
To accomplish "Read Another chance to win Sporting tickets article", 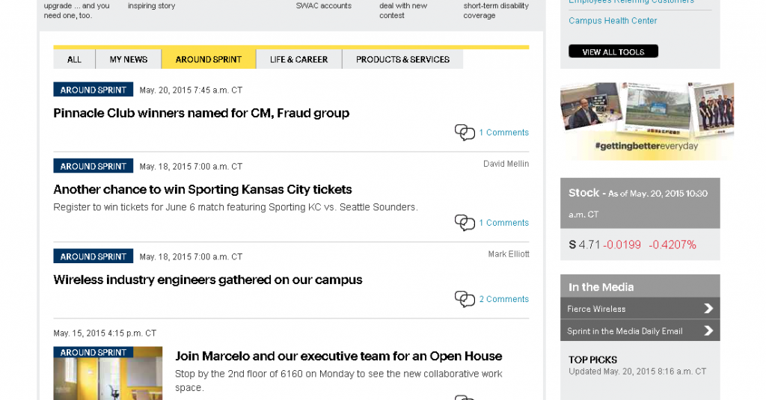I will click(202, 190).
